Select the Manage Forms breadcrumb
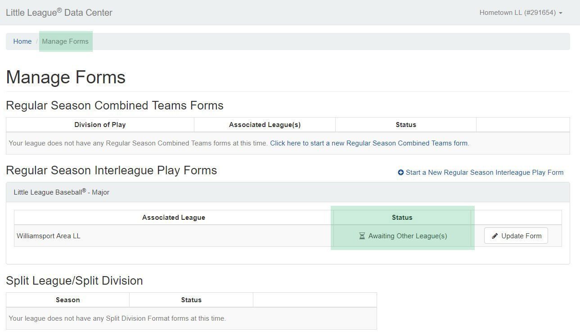 click(x=65, y=41)
